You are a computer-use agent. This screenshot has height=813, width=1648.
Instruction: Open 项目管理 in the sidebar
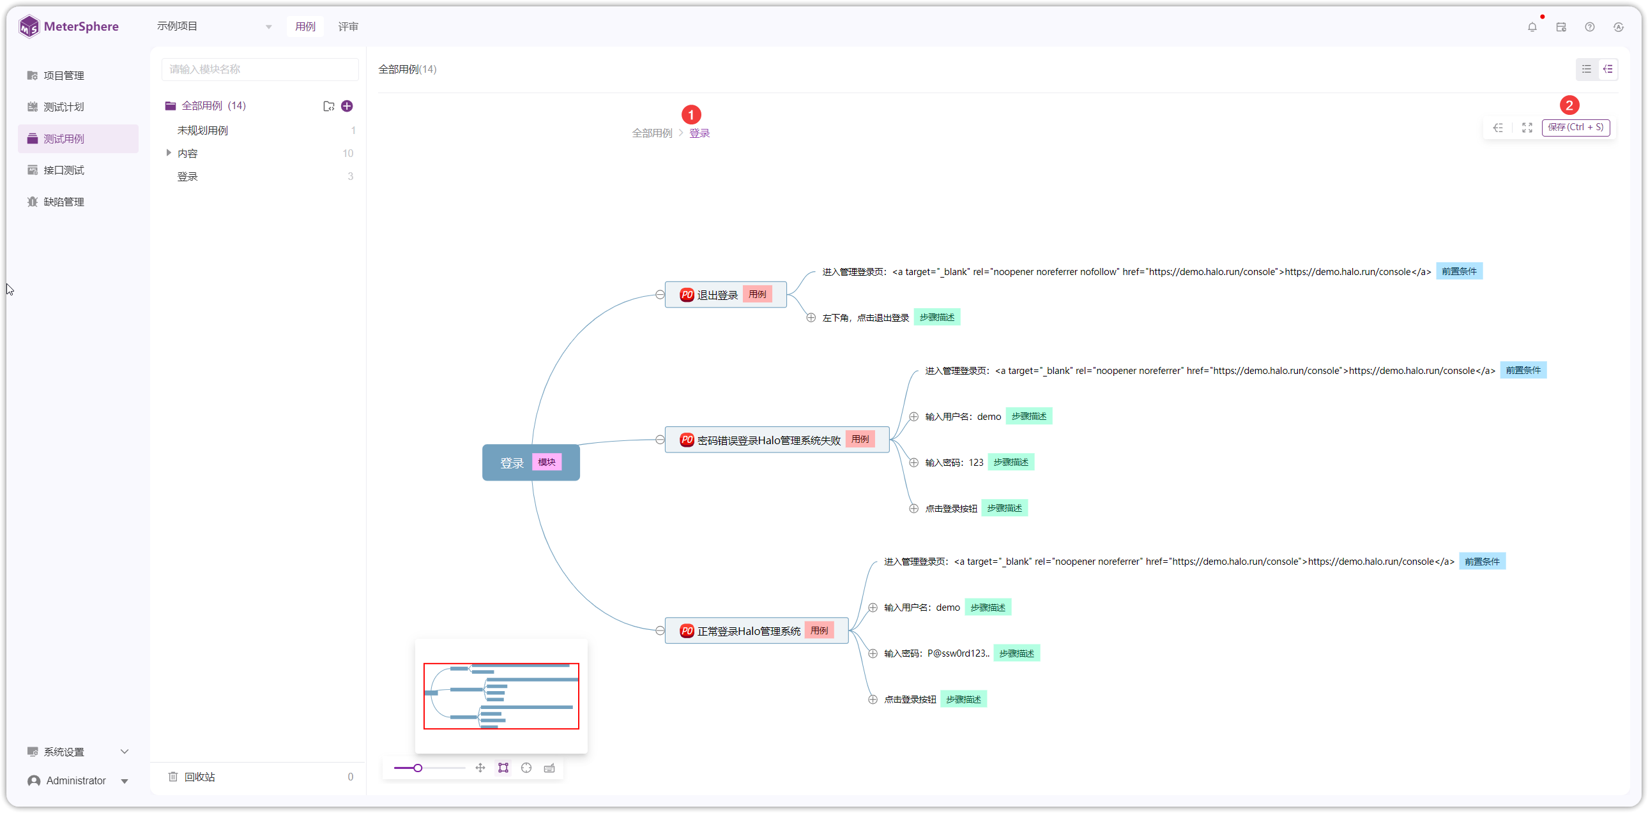coord(78,75)
